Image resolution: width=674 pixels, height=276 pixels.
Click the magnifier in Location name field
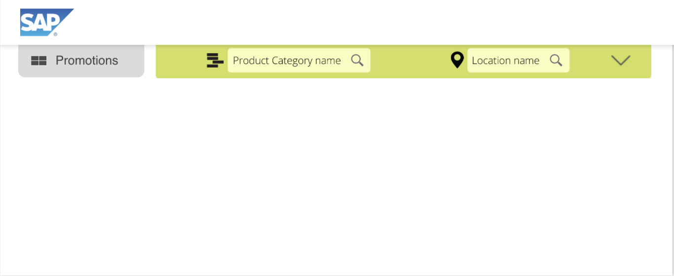pos(556,60)
